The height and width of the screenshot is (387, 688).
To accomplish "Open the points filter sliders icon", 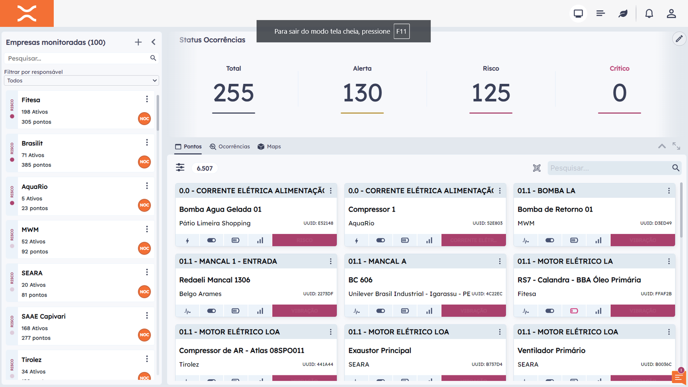I will (x=180, y=168).
